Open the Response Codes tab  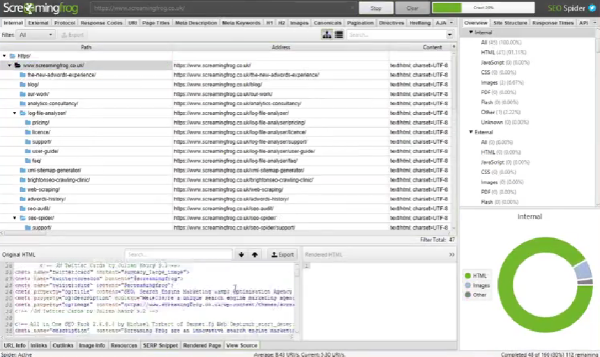102,23
